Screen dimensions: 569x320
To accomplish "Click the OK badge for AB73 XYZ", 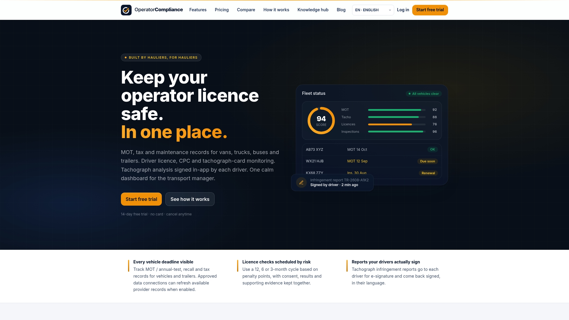I will click(x=432, y=150).
